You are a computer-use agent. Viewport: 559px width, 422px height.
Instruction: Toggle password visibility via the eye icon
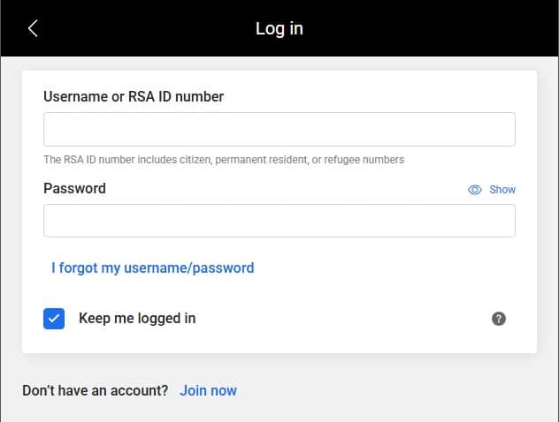[474, 190]
